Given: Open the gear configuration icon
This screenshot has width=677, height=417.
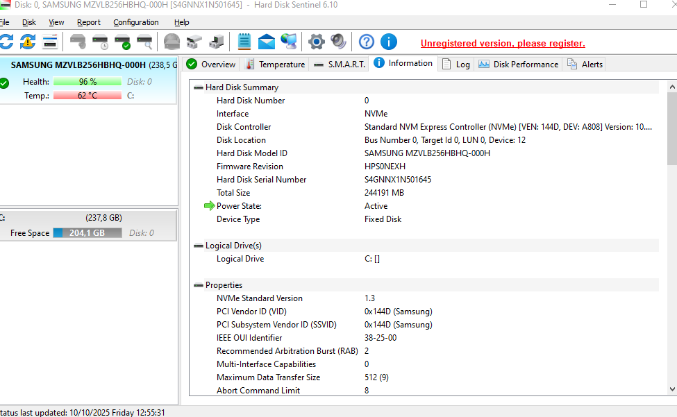Looking at the screenshot, I should pyautogui.click(x=316, y=42).
